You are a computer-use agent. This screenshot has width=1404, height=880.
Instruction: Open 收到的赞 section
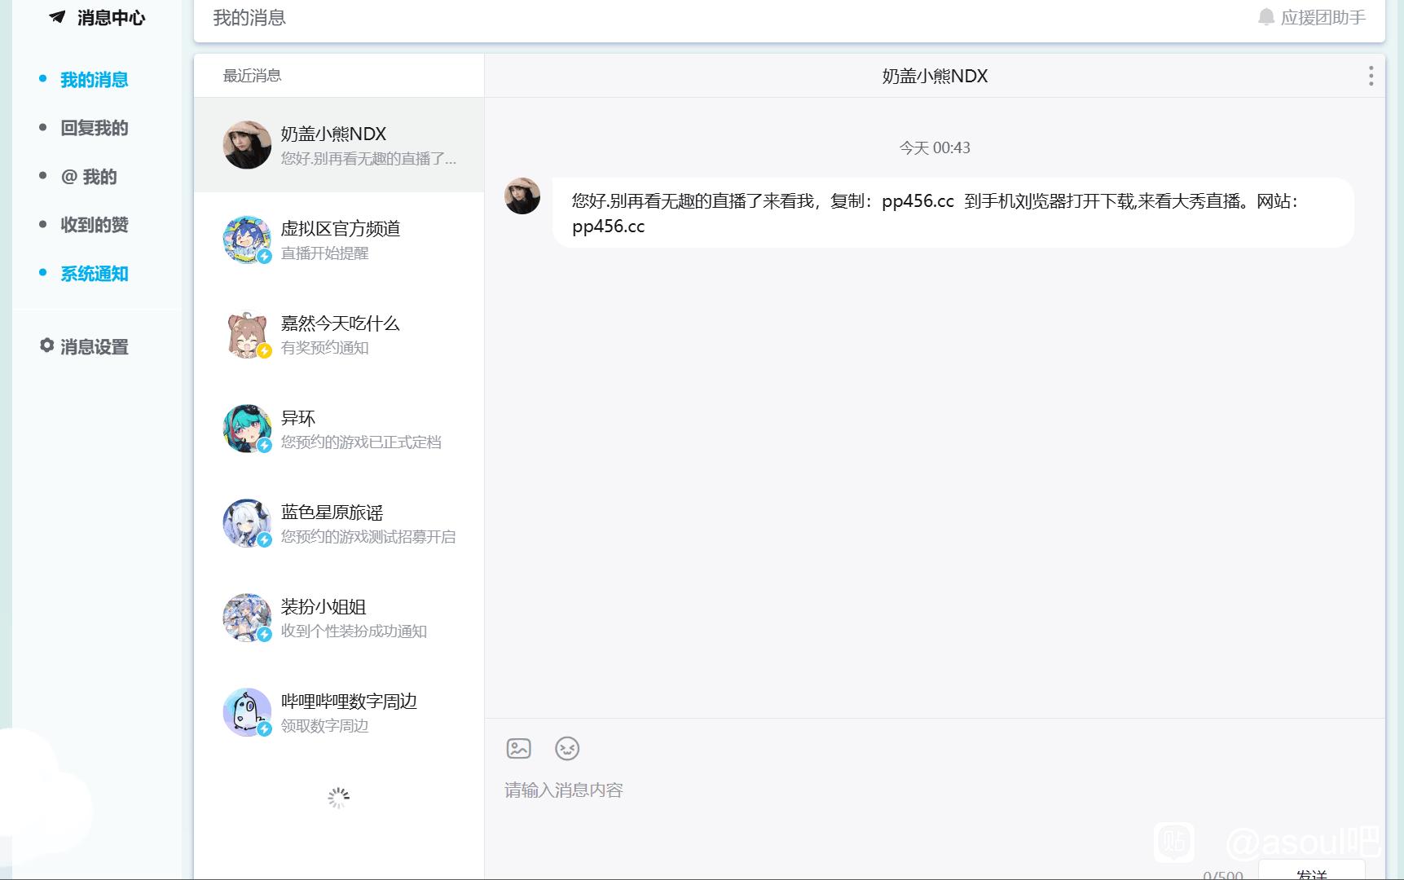click(x=94, y=225)
